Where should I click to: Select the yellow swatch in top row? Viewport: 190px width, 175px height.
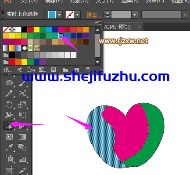pos(36,30)
